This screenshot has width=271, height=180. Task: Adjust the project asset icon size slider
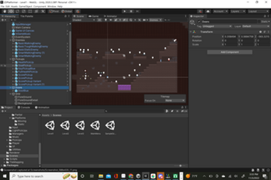pyautogui.click(x=180, y=166)
